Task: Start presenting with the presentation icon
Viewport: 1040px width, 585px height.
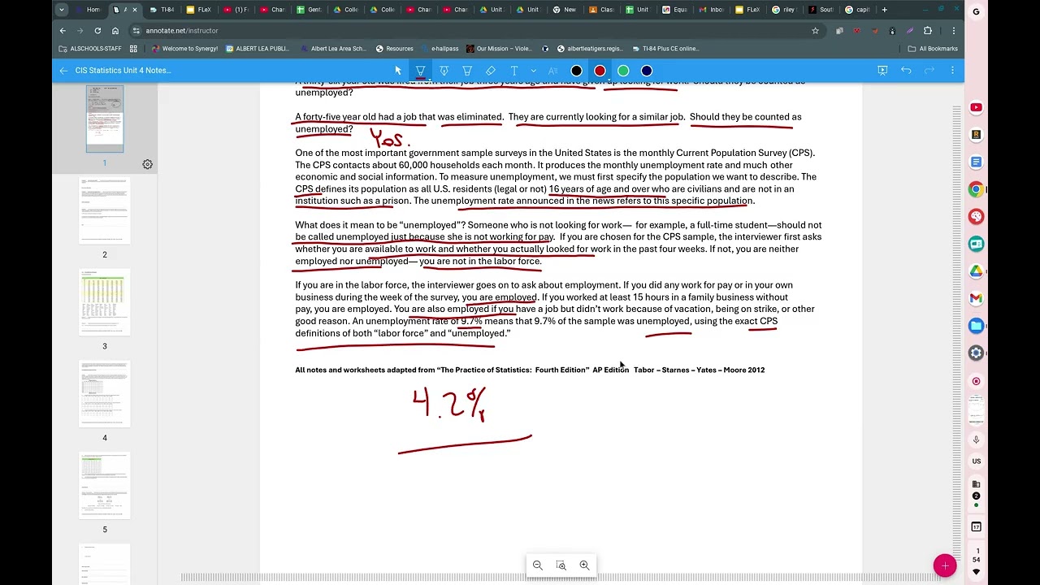Action: coord(882,71)
